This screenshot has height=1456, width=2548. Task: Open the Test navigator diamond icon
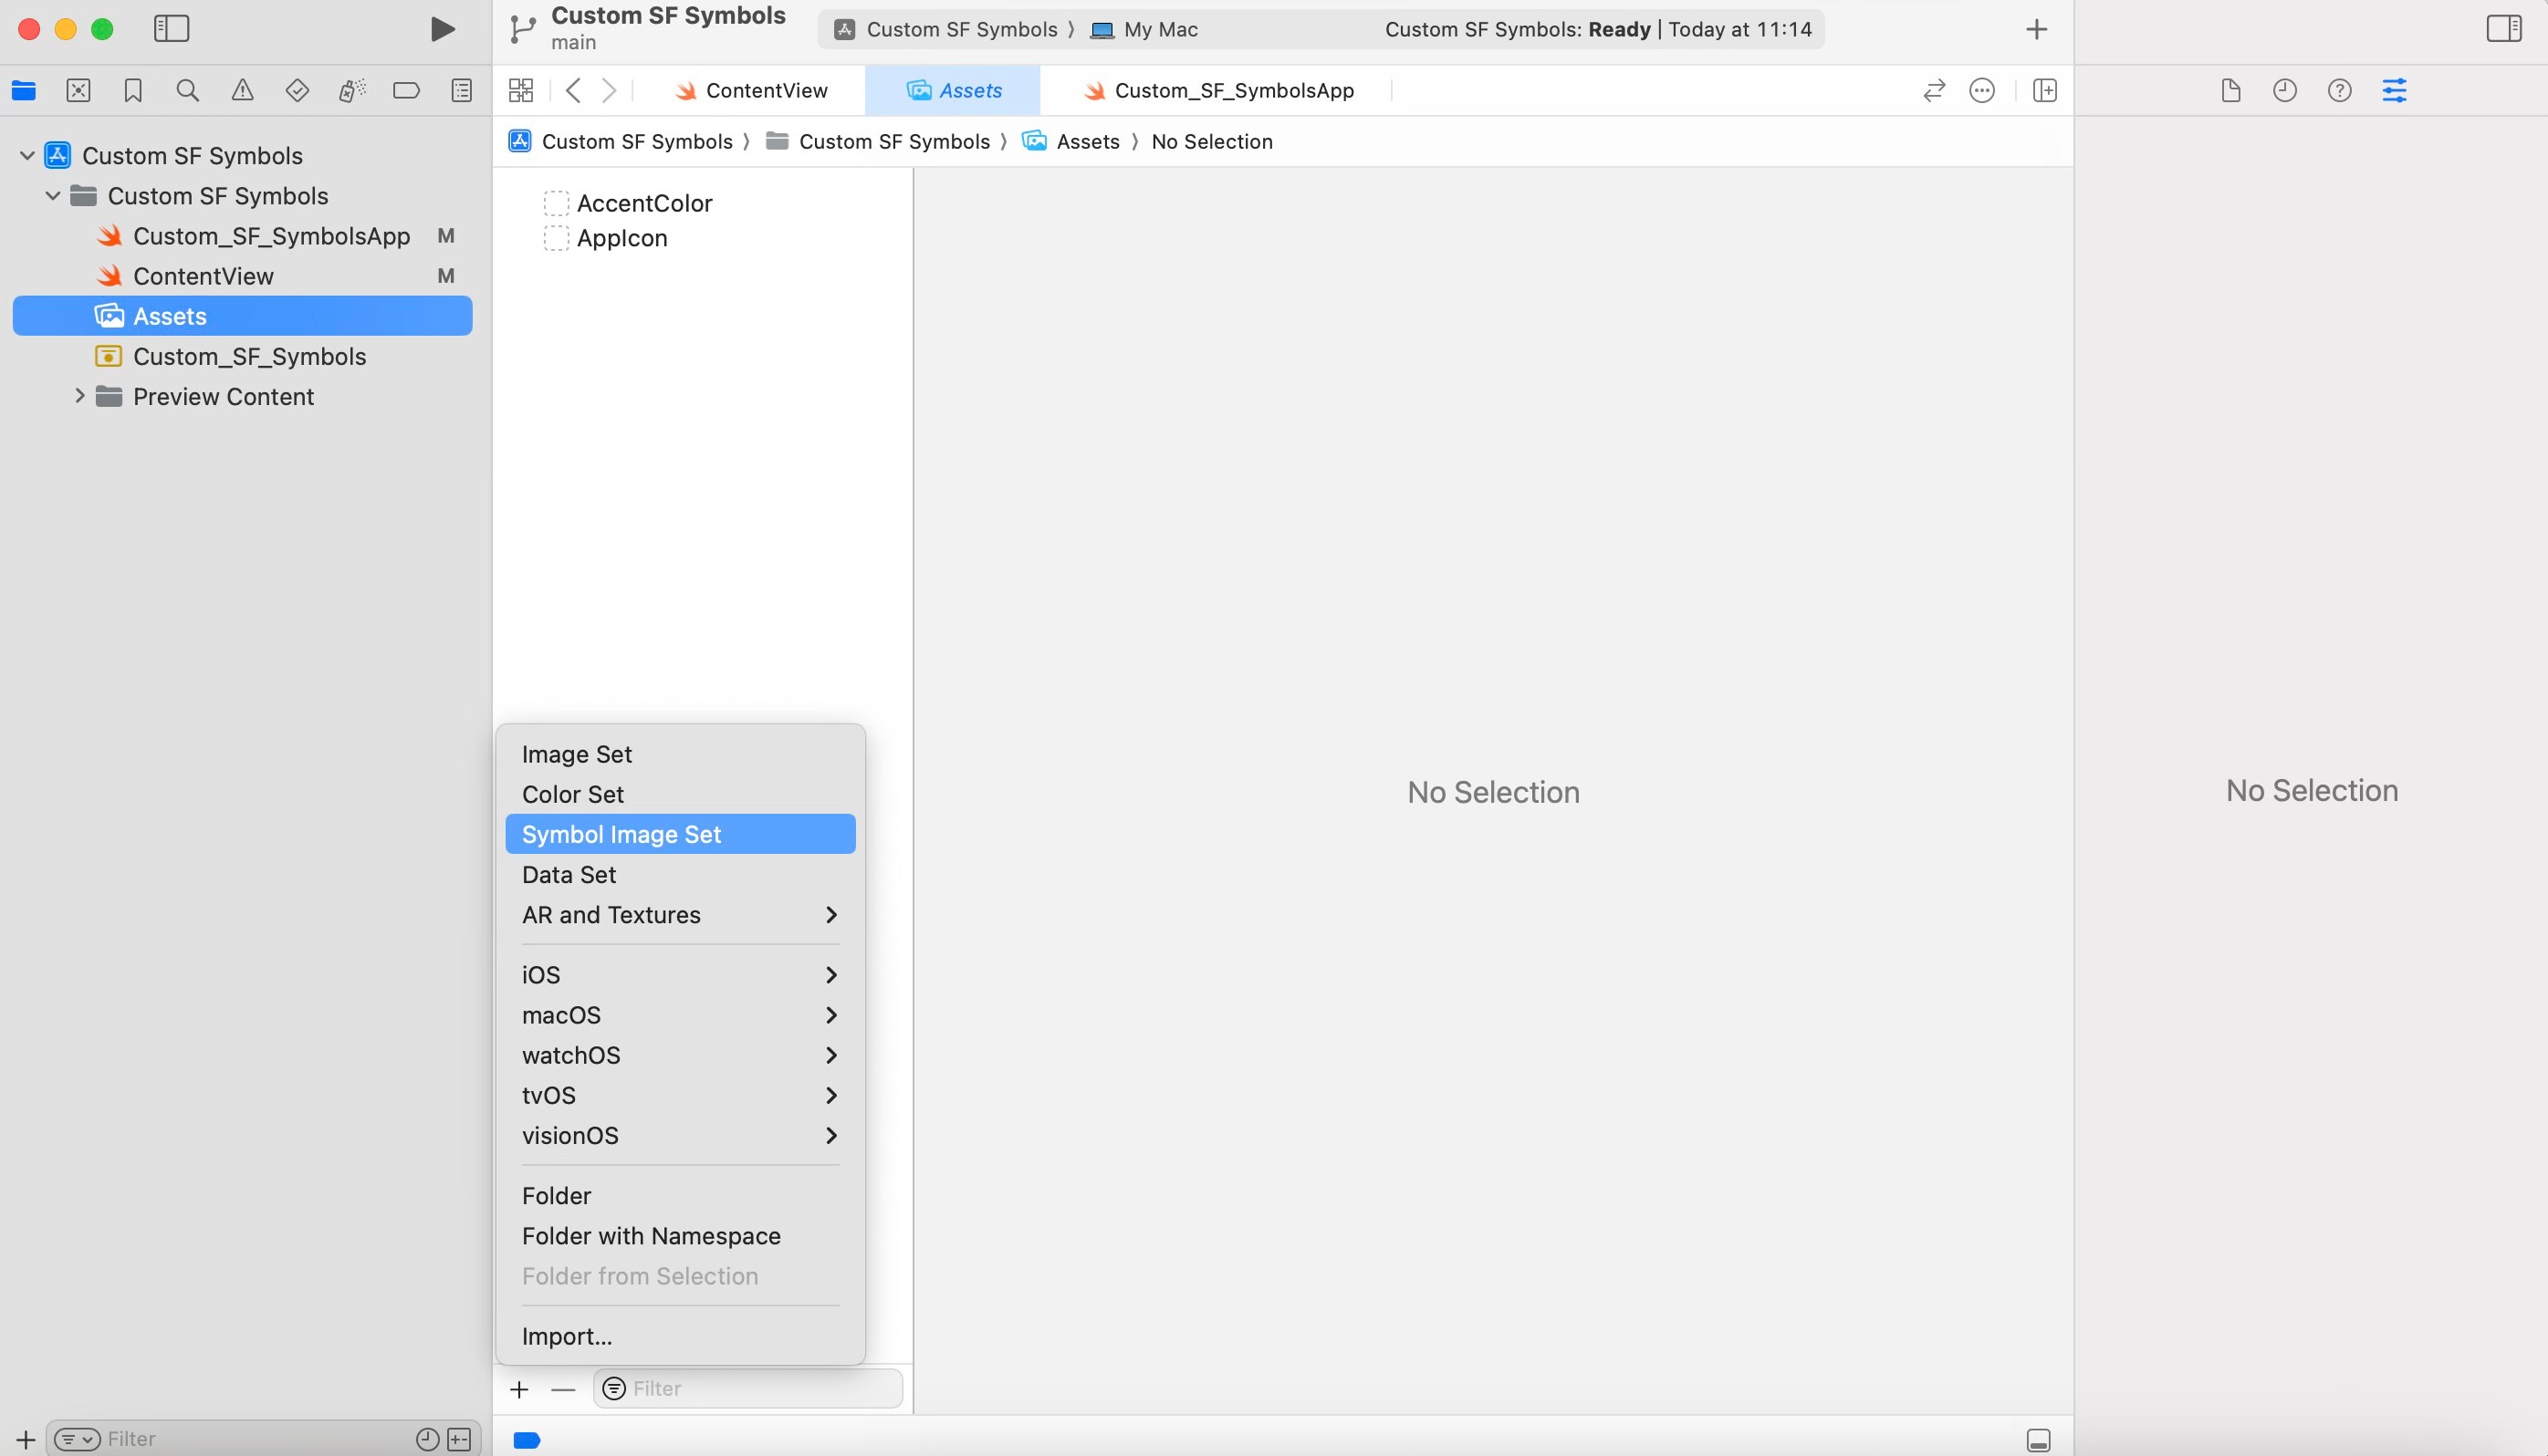298,91
